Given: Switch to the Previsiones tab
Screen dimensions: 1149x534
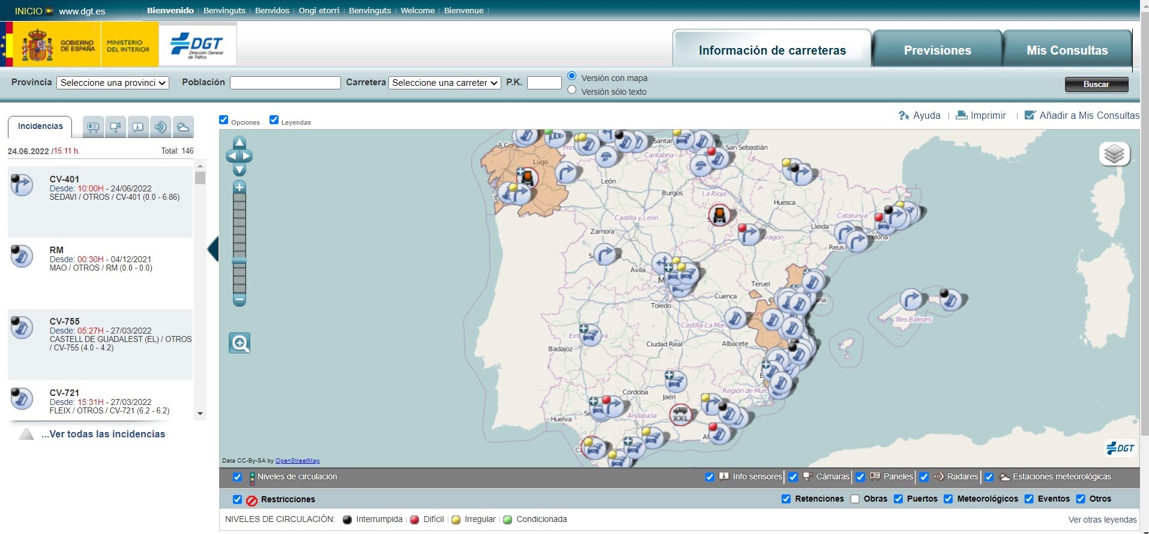Looking at the screenshot, I should (937, 50).
